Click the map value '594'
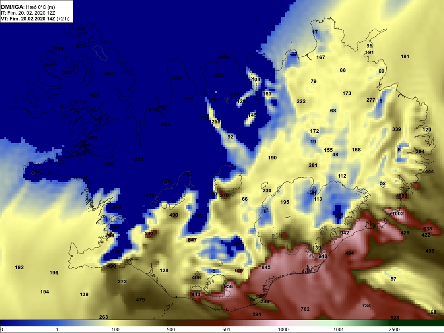444x333 pixels. (257, 314)
